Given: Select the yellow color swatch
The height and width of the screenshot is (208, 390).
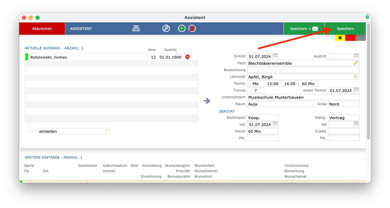Looking at the screenshot, I should (340, 38).
